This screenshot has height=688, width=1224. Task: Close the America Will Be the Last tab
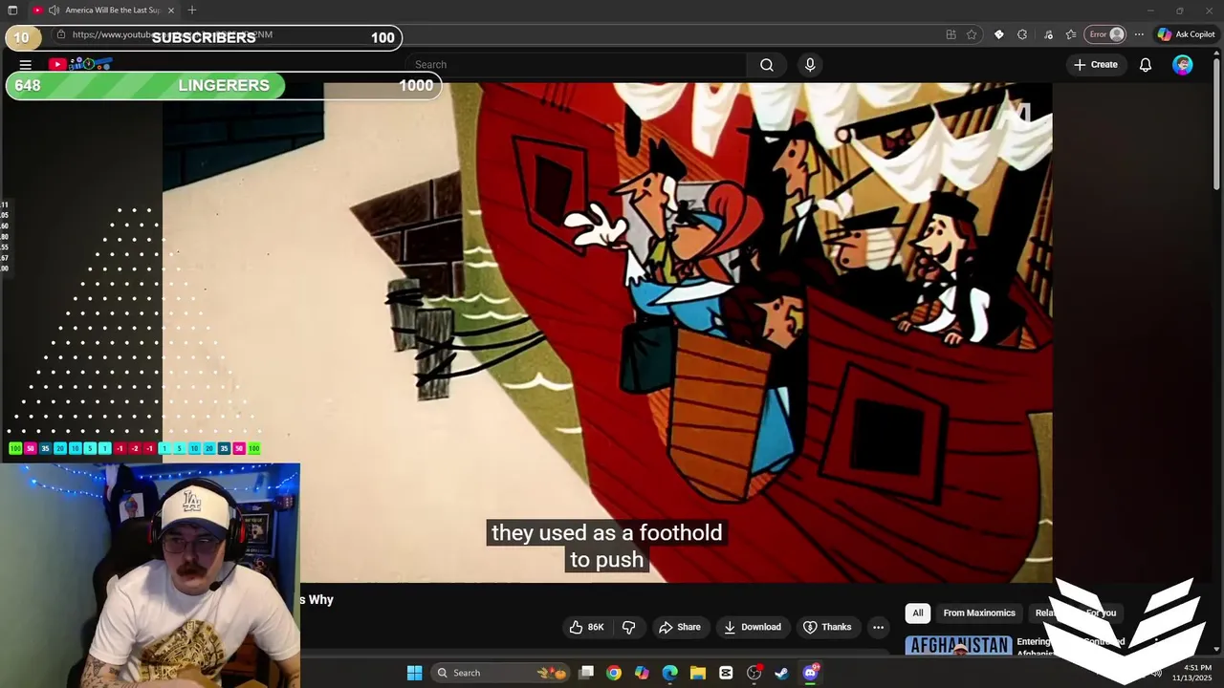click(x=171, y=11)
